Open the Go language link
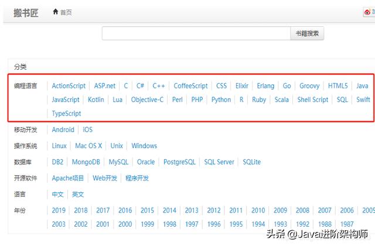 [x=287, y=86]
